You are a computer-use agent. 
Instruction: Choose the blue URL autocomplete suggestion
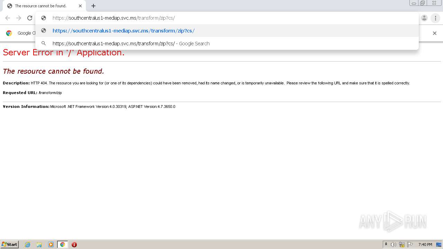[227, 31]
